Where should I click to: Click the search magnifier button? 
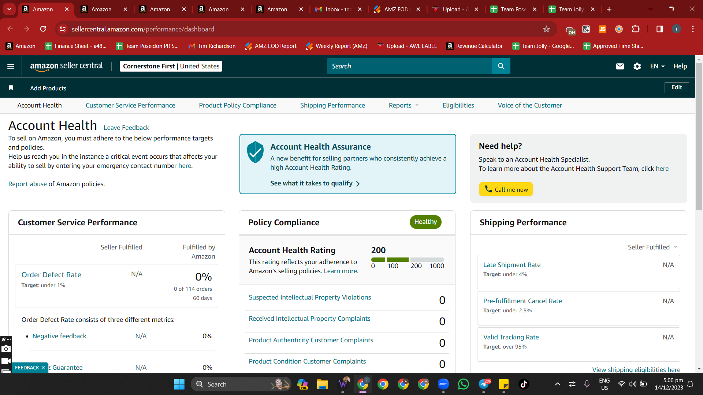501,66
